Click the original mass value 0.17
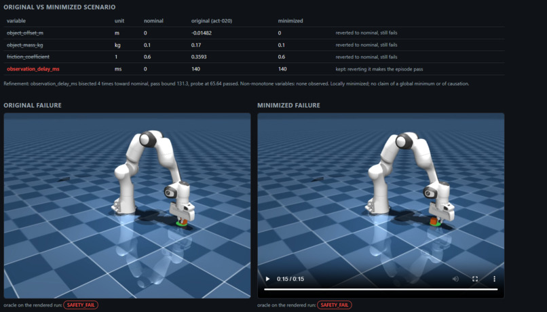 click(x=196, y=45)
